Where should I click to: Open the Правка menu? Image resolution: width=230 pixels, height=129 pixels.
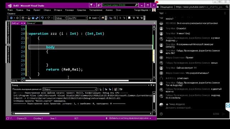(x=19, y=10)
